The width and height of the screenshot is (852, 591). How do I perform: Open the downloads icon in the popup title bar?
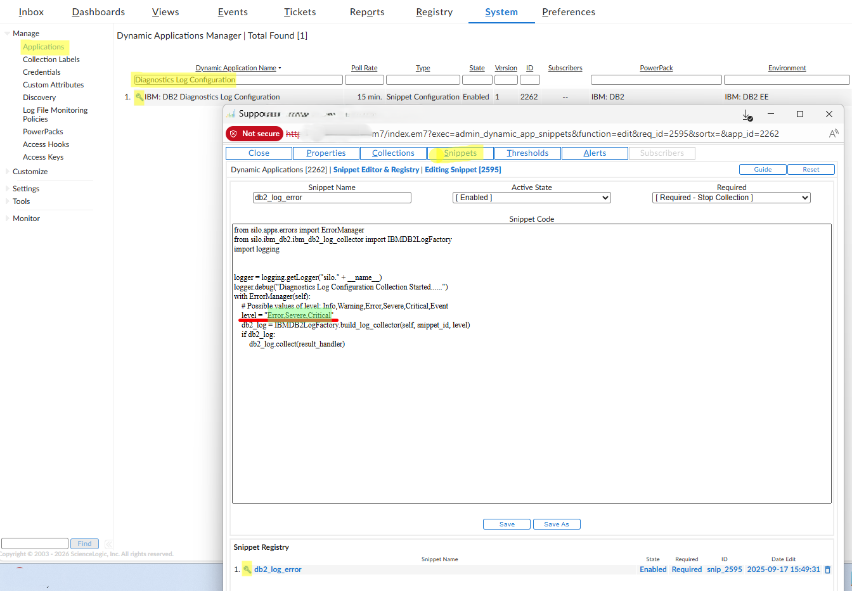(747, 115)
